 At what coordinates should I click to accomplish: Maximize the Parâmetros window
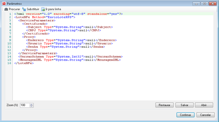pos(204,4)
